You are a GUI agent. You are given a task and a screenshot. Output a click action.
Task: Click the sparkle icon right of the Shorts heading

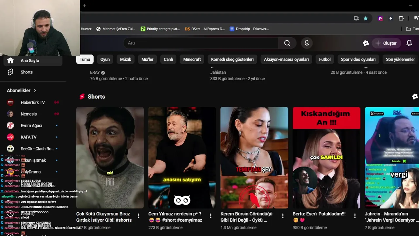coord(415,96)
